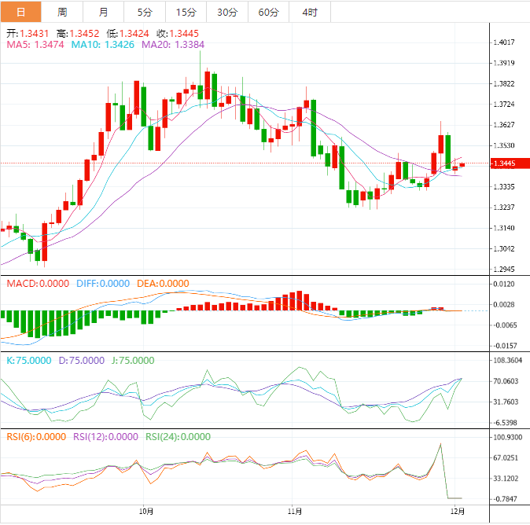530x525 pixels.
Task: Click the MA5 indicator label
Action: 35,46
